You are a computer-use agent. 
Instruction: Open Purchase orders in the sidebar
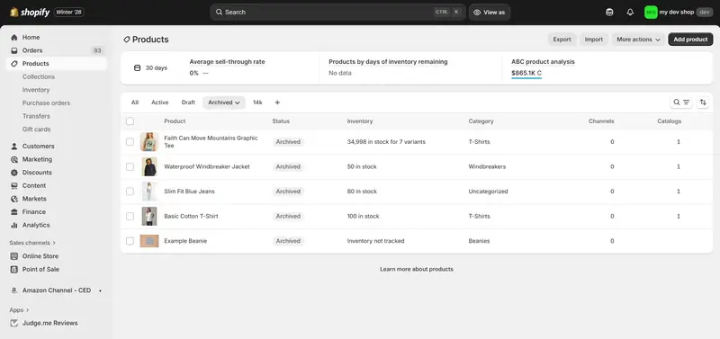click(47, 103)
